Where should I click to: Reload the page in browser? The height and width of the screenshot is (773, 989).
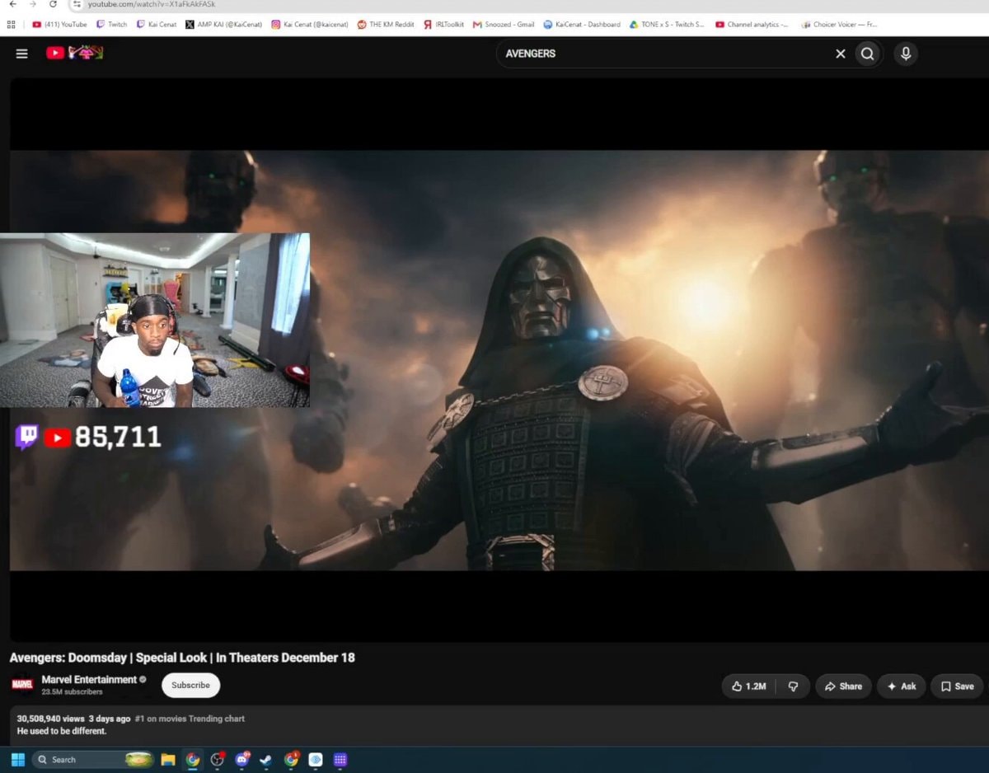(54, 4)
